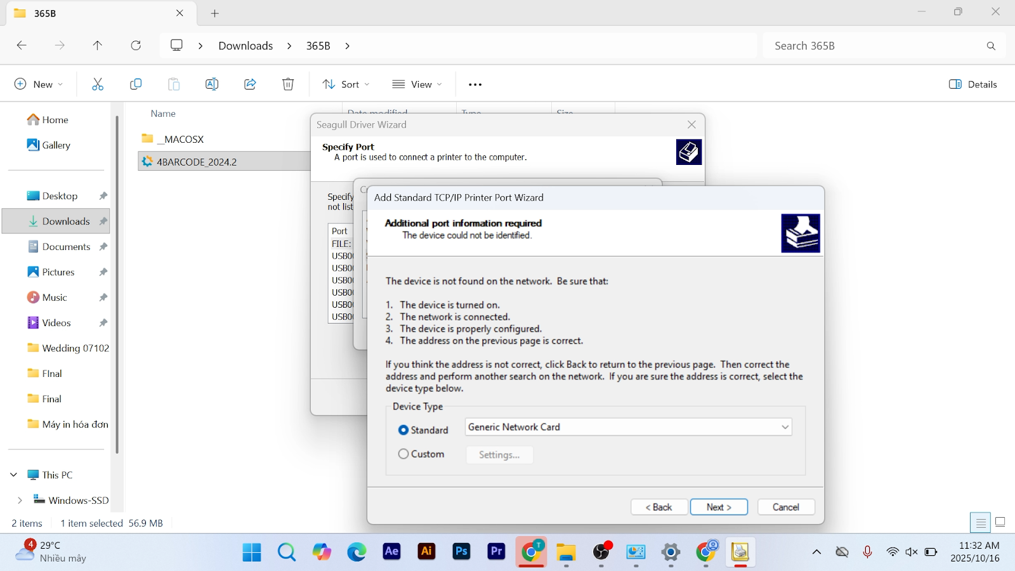Click the Copy icon in toolbar
Viewport: 1015px width, 571px height.
pyautogui.click(x=136, y=84)
